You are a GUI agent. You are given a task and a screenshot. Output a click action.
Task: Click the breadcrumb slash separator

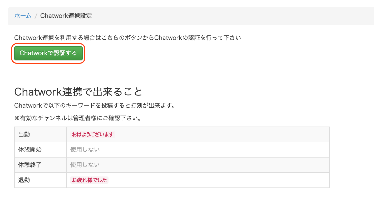pyautogui.click(x=36, y=16)
